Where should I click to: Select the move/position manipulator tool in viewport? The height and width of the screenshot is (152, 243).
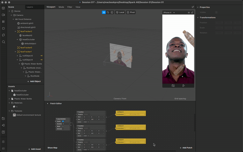[104, 13]
